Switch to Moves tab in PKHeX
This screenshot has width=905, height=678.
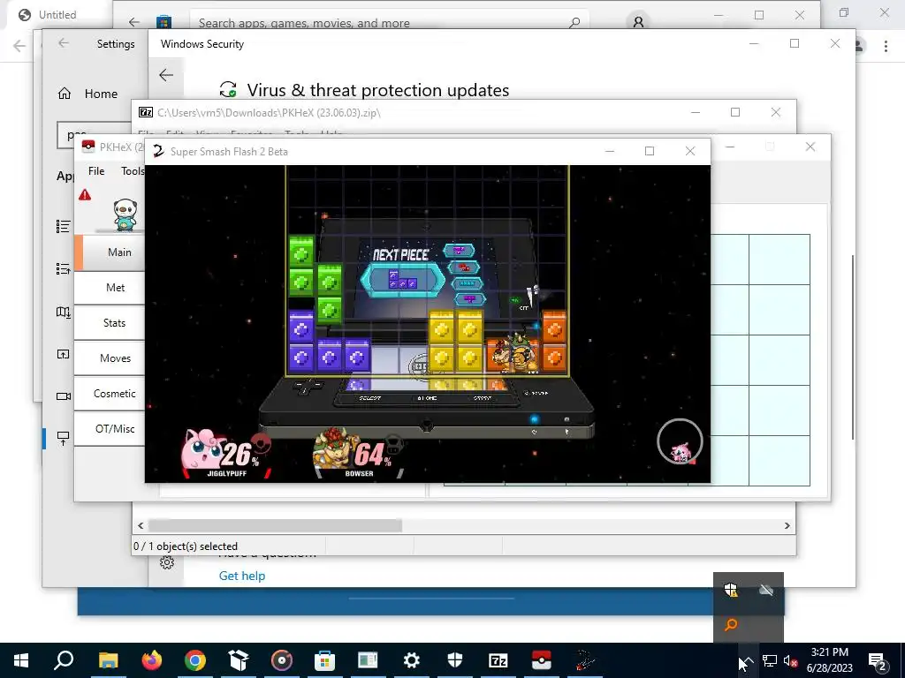110,358
